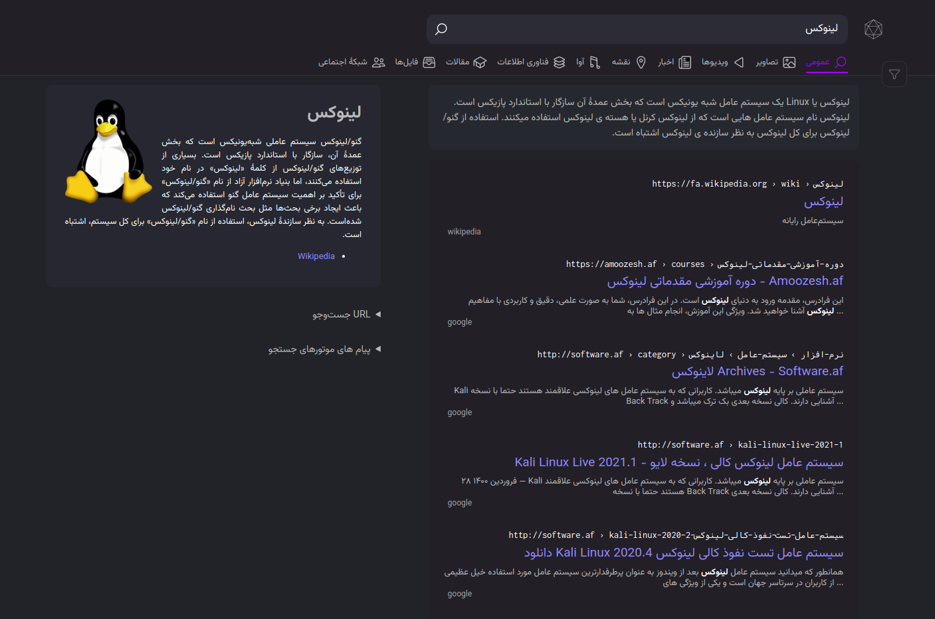This screenshot has width=935, height=619.
Task: Open the Kali Linux Live 2021.1 result
Action: pos(678,462)
